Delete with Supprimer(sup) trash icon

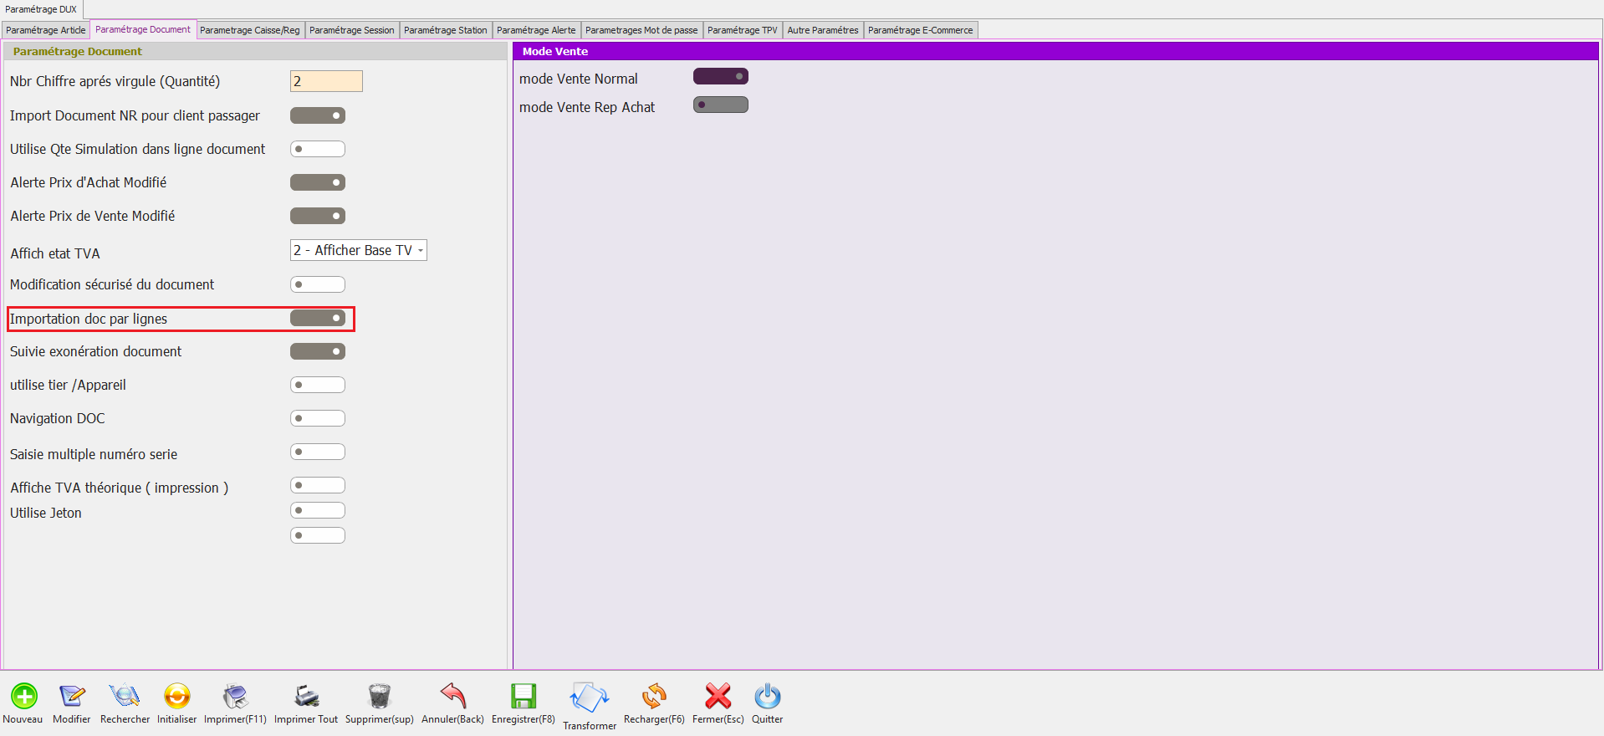(380, 696)
